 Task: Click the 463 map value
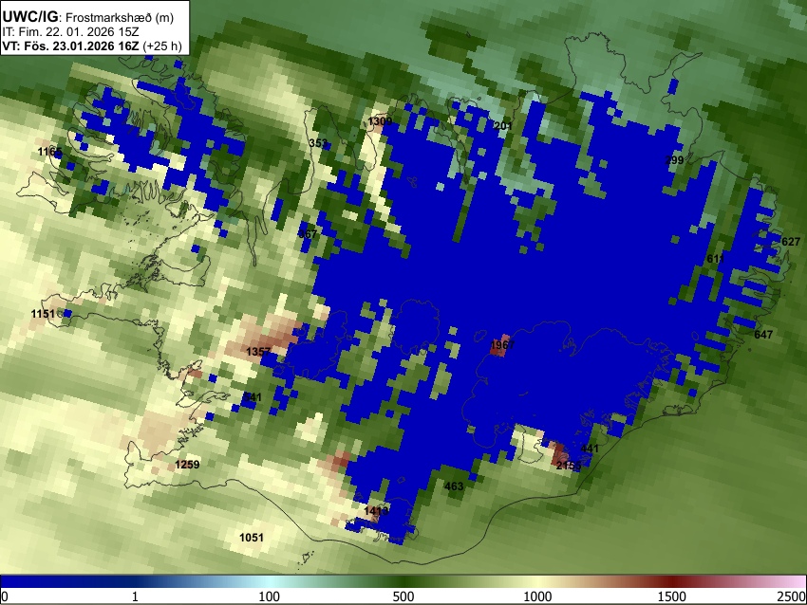454,486
